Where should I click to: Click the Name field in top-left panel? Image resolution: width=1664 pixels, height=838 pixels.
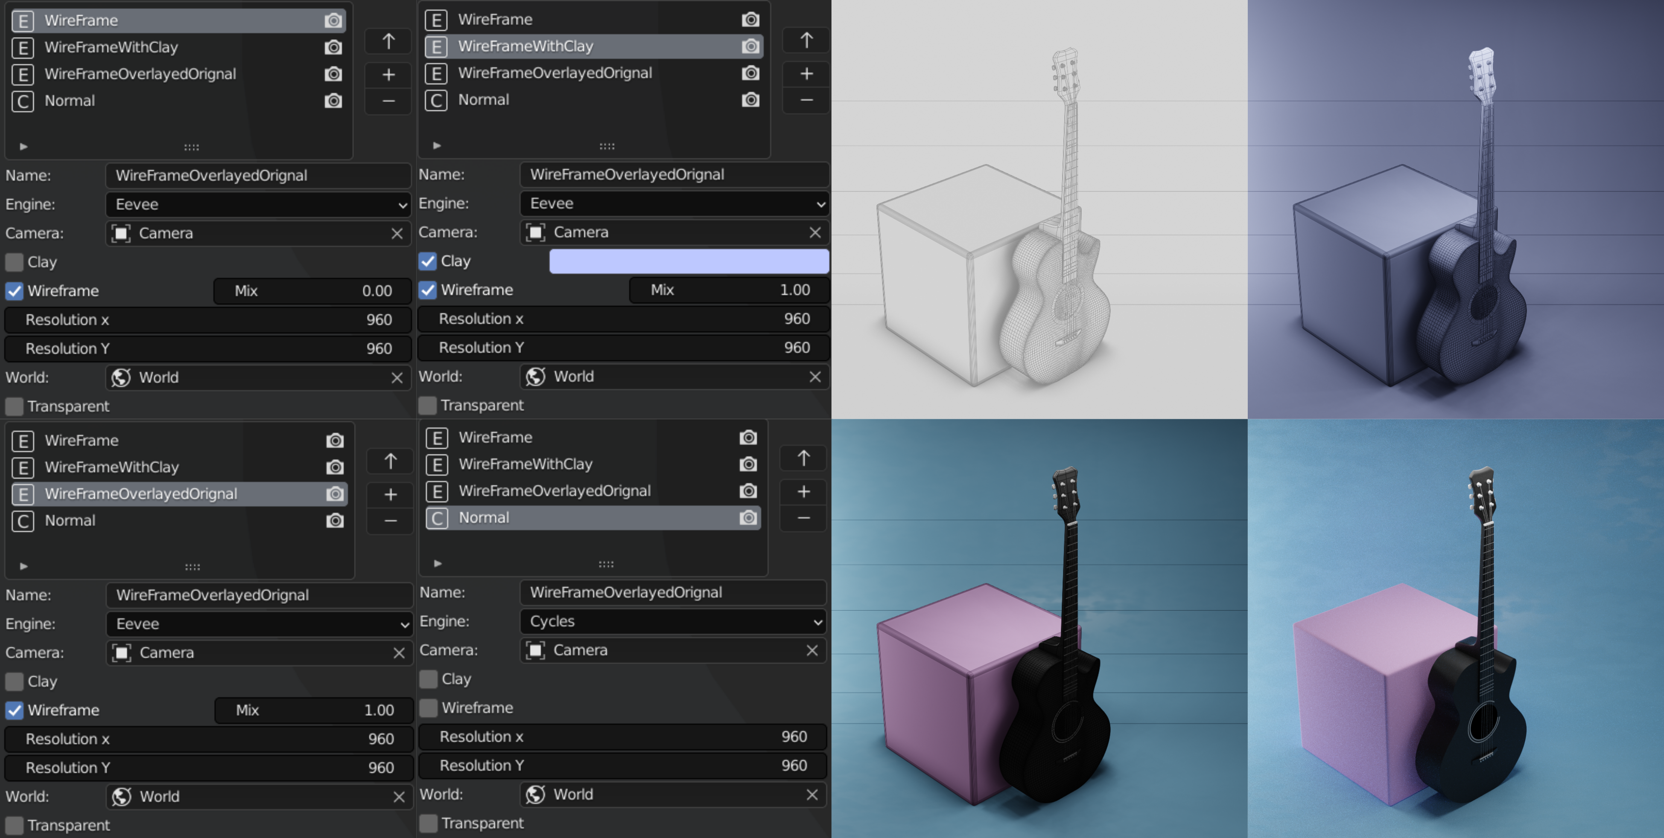tap(258, 175)
